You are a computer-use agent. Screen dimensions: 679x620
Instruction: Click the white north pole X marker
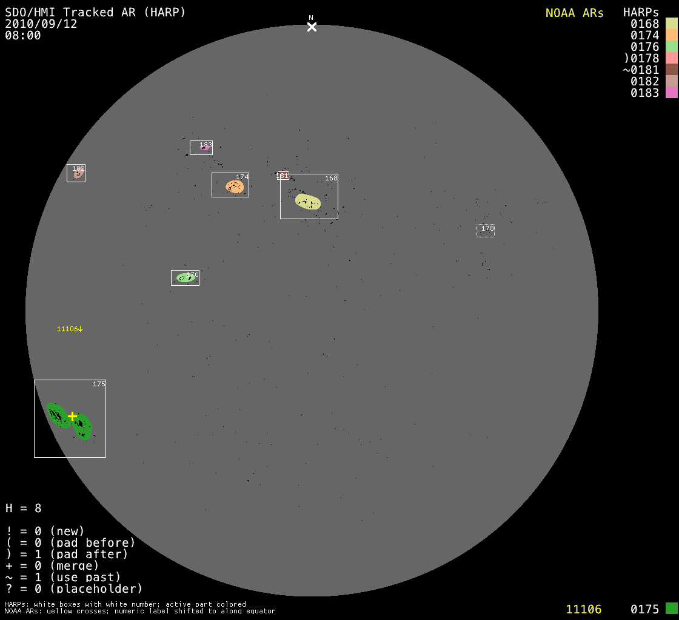click(312, 27)
